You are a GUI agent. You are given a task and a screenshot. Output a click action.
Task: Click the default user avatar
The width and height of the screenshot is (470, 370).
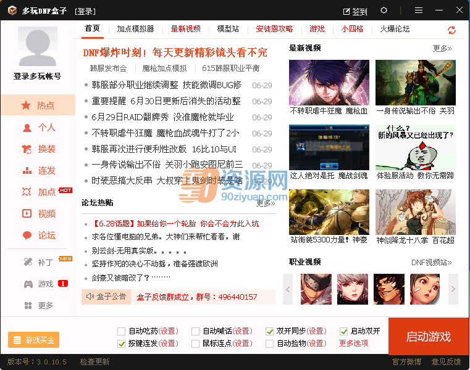coord(38,46)
